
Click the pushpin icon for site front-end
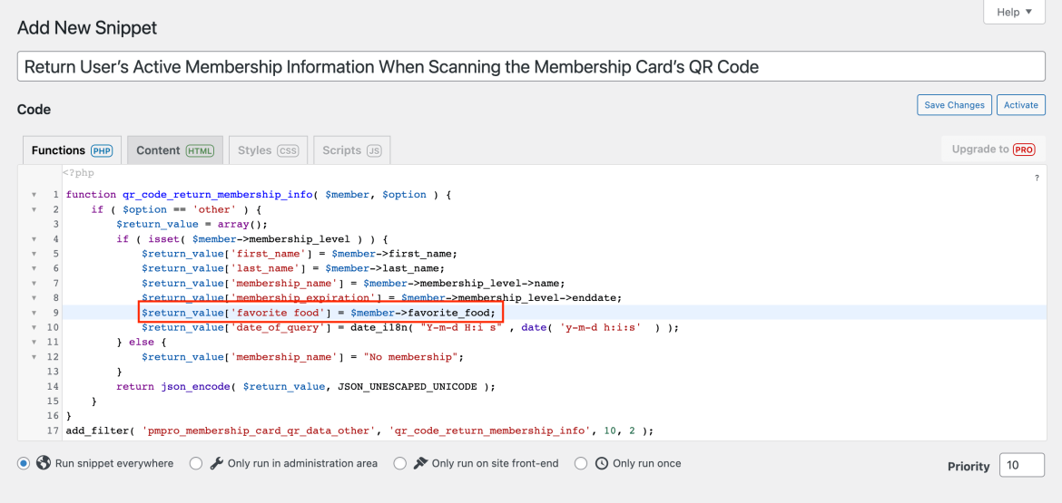pos(420,463)
